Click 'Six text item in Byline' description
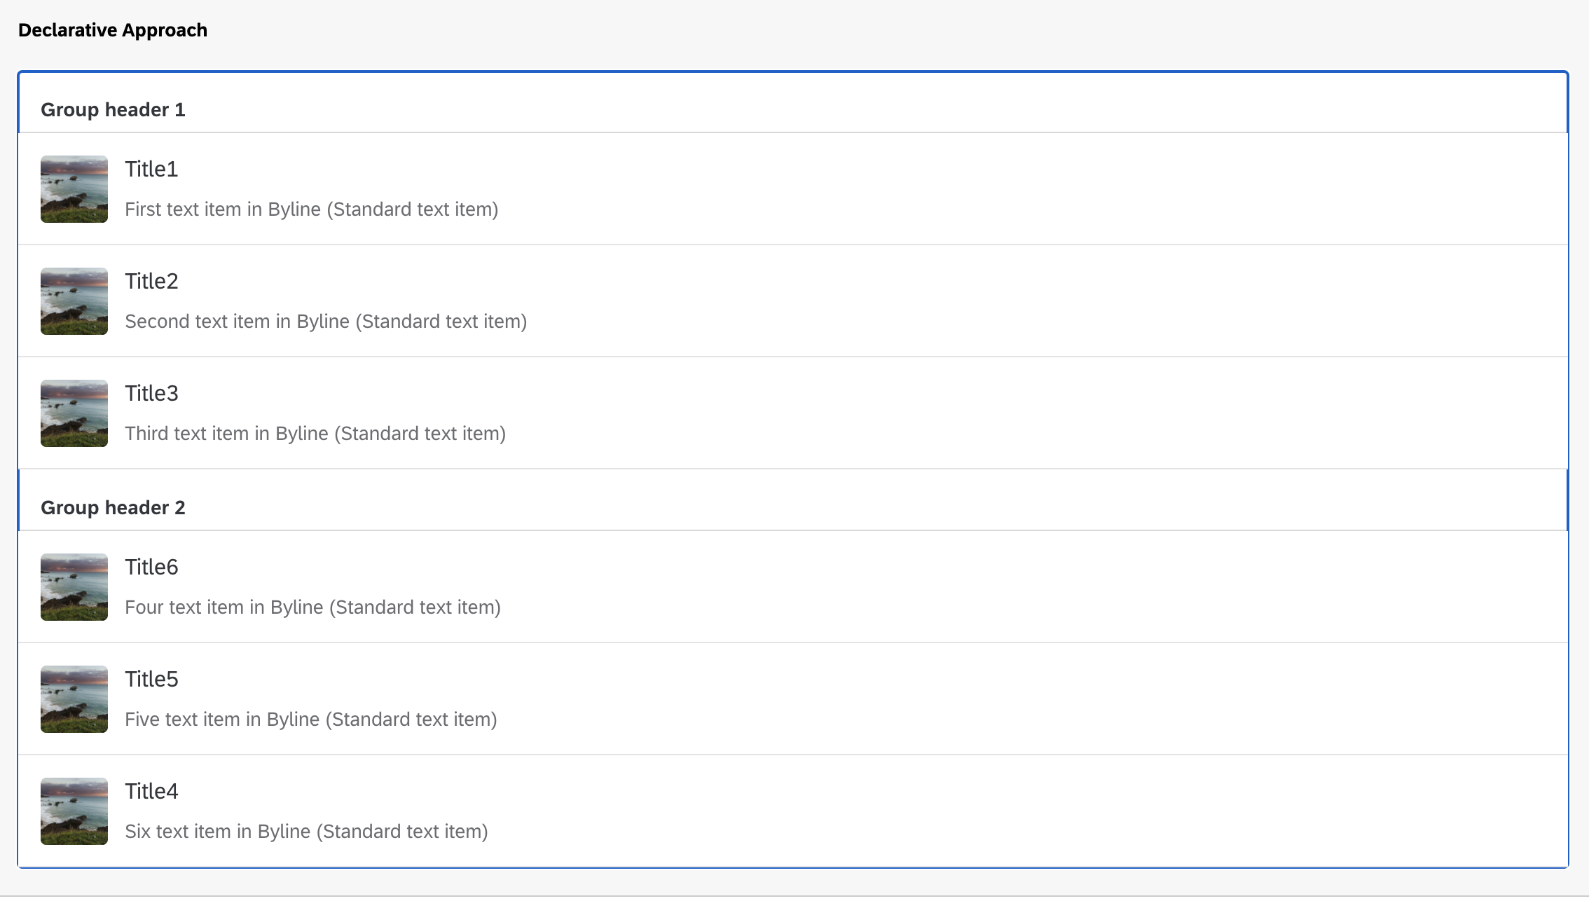Screen dimensions: 1589x901 (x=306, y=832)
